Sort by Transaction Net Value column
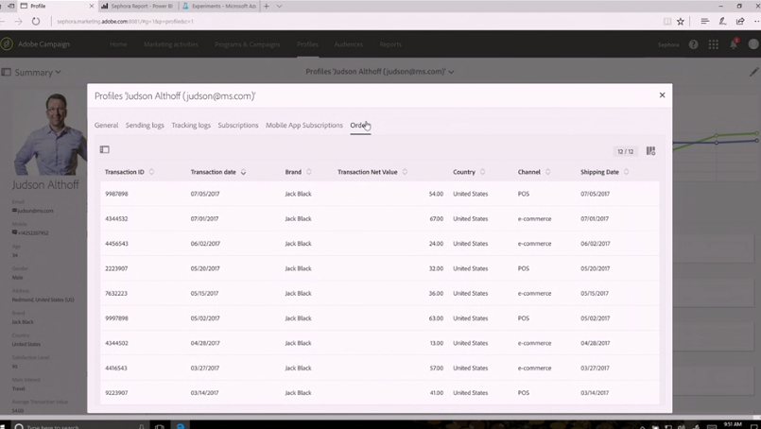Screen dimensions: 761x429 tap(405, 172)
